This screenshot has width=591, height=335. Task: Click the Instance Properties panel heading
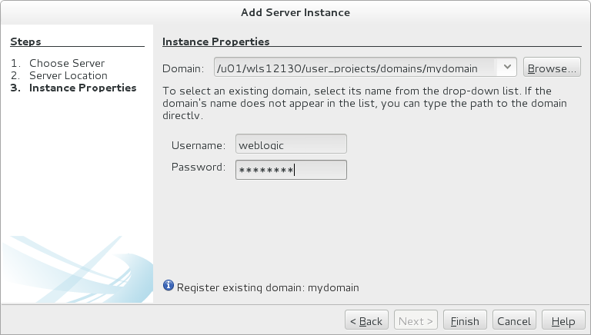215,41
